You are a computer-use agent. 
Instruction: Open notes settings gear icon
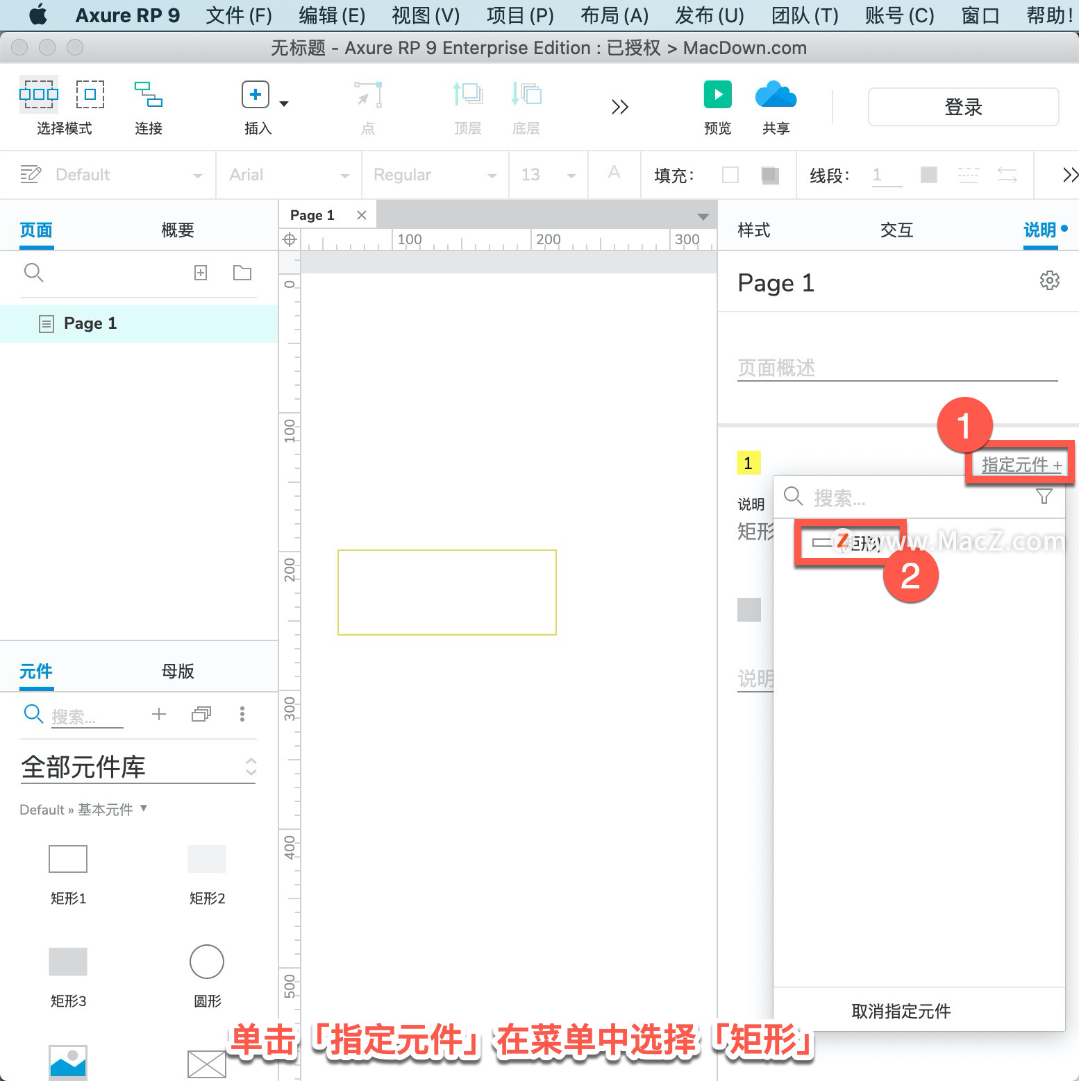pos(1050,280)
